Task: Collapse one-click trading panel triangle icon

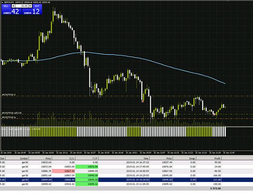Action: pyautogui.click(x=2, y=2)
